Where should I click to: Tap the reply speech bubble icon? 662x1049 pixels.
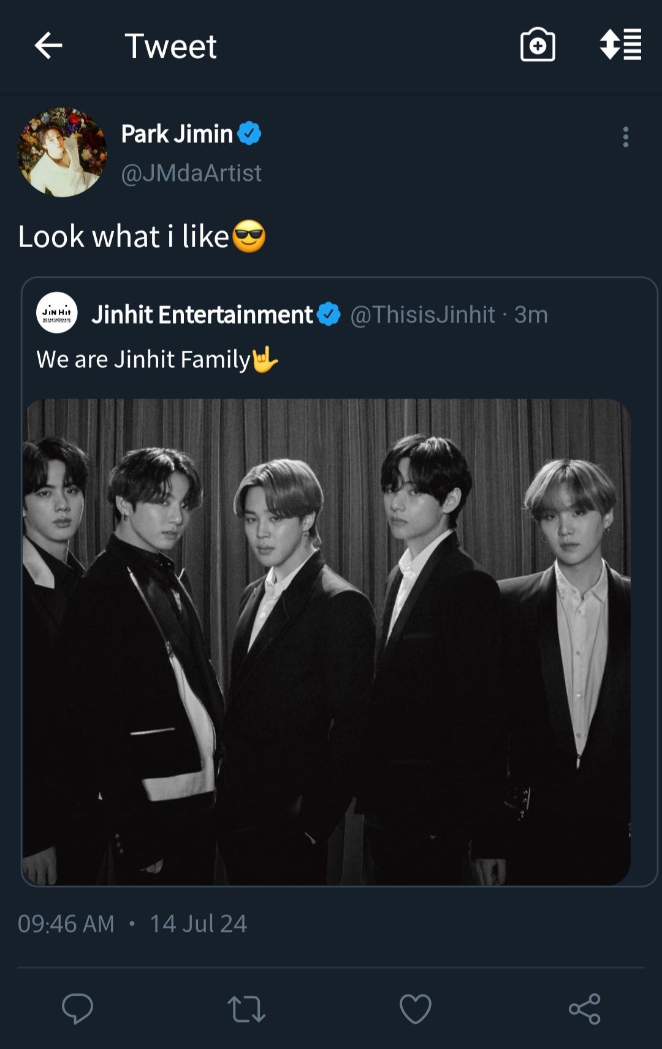77,1009
